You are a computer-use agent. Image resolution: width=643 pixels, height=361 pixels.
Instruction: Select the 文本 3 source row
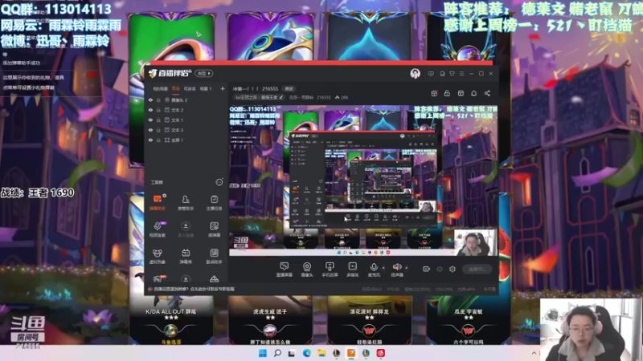(186, 130)
